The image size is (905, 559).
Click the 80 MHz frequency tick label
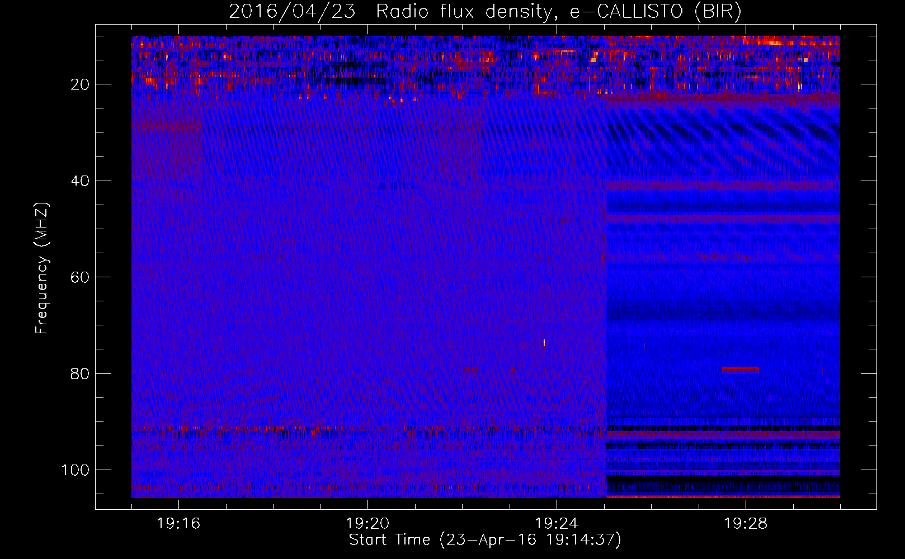tap(80, 373)
